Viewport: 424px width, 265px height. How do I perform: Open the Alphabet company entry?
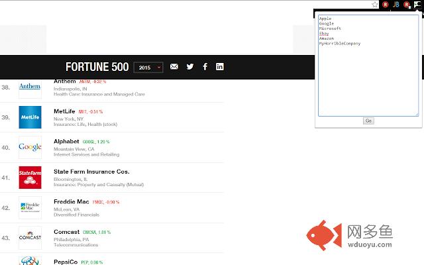coord(66,142)
